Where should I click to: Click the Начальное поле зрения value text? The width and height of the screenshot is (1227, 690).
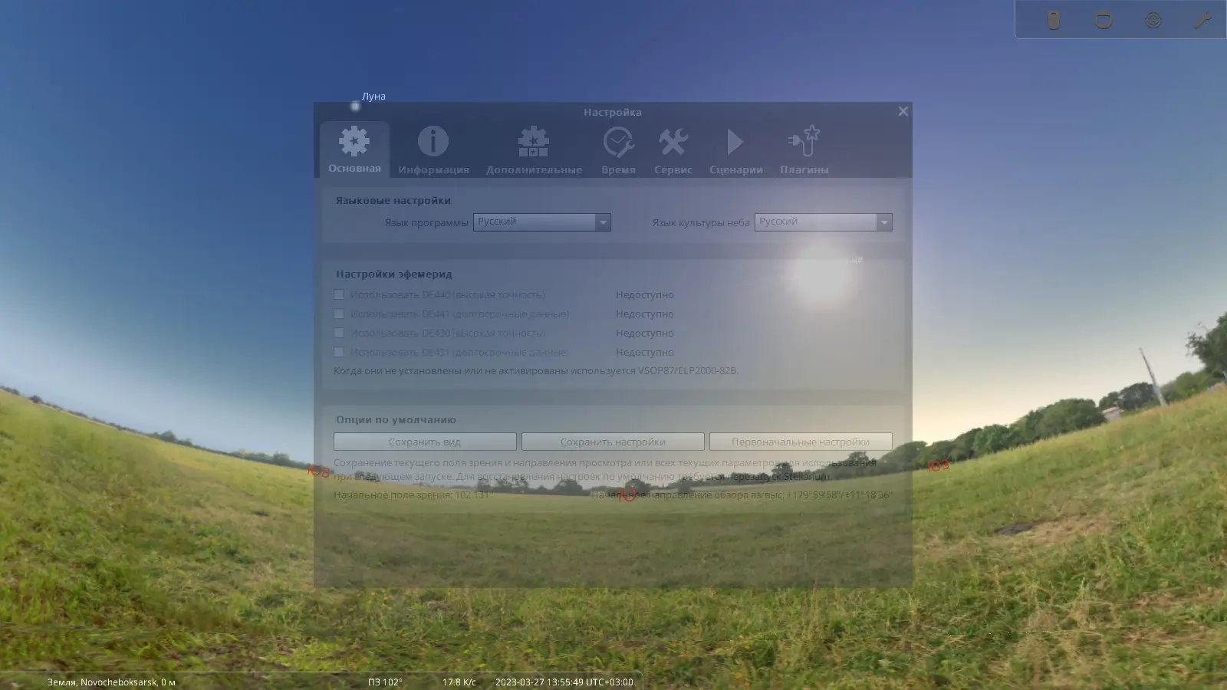coord(411,495)
